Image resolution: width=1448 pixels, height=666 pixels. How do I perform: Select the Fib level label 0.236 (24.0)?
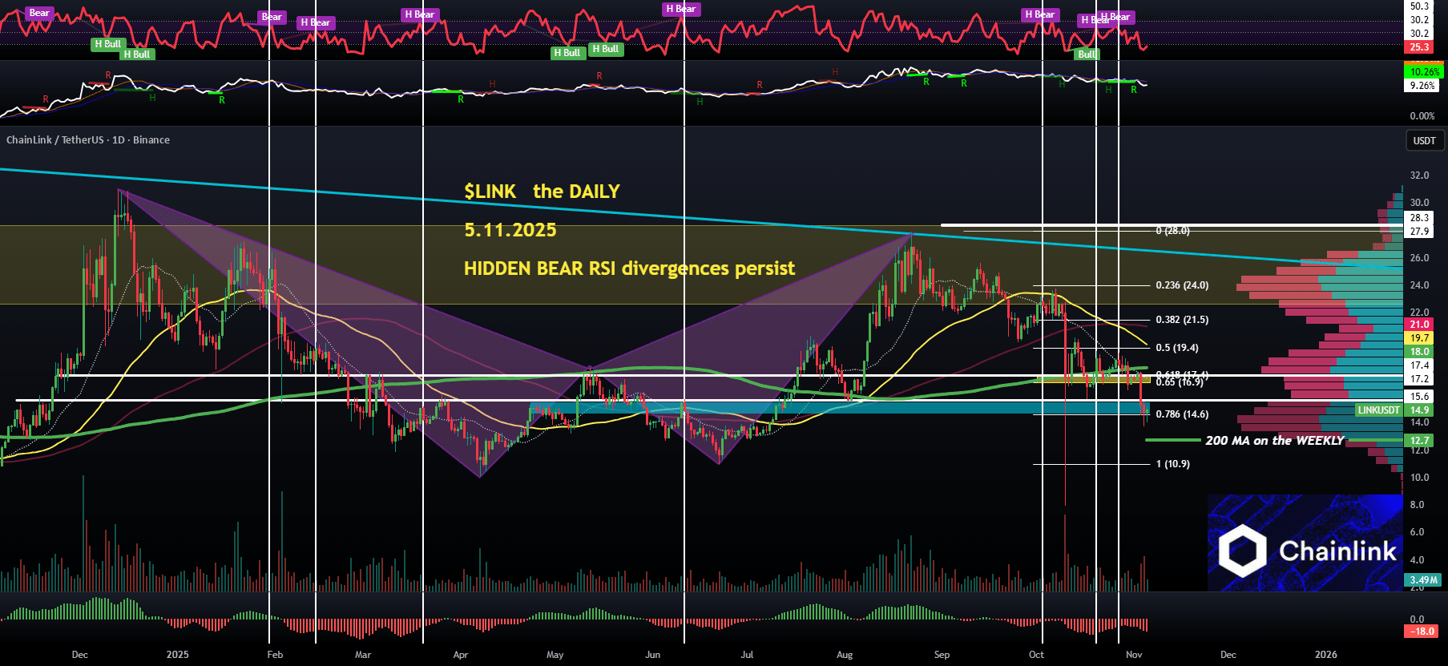coord(1182,285)
